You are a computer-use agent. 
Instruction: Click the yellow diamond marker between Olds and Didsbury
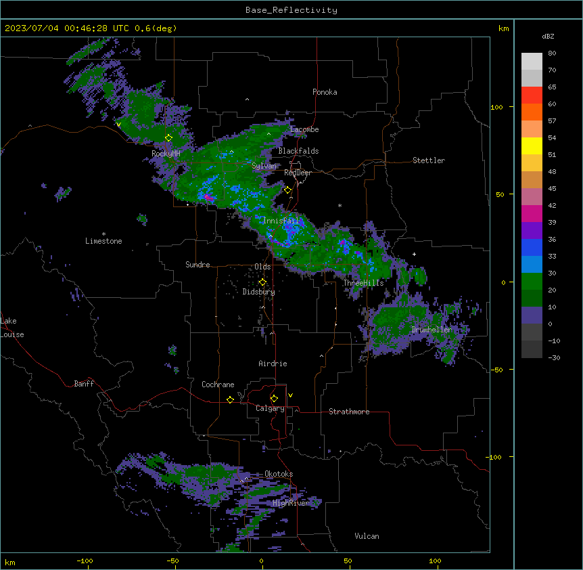tap(262, 282)
